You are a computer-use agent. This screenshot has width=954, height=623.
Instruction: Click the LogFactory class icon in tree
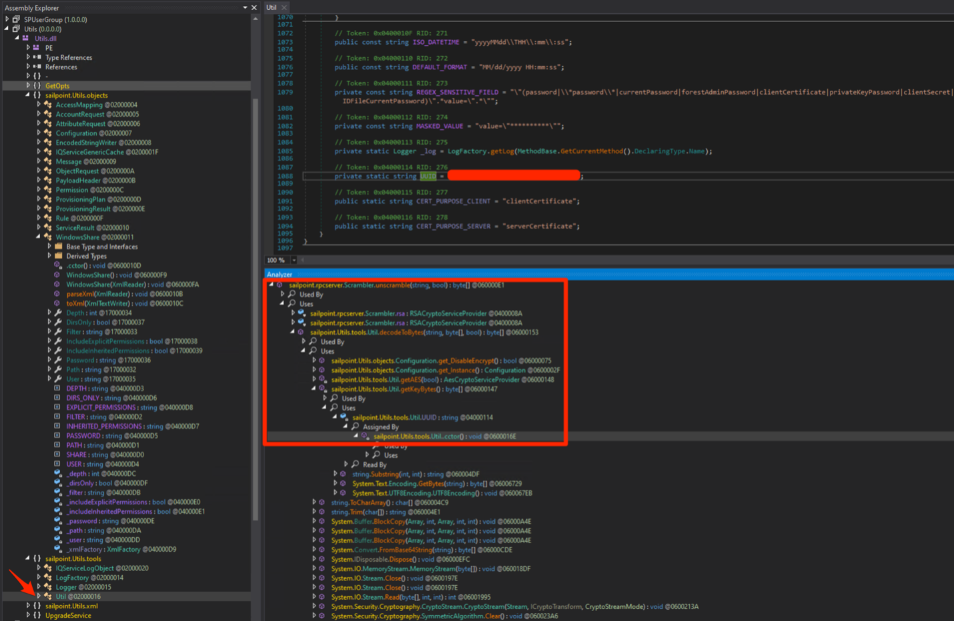pyautogui.click(x=47, y=578)
